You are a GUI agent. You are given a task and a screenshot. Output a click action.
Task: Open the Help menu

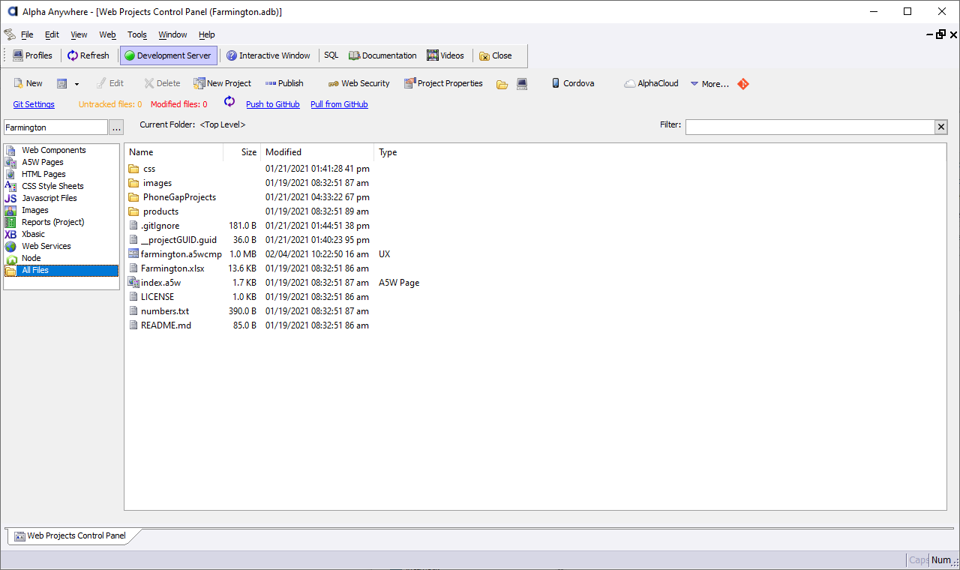point(207,34)
